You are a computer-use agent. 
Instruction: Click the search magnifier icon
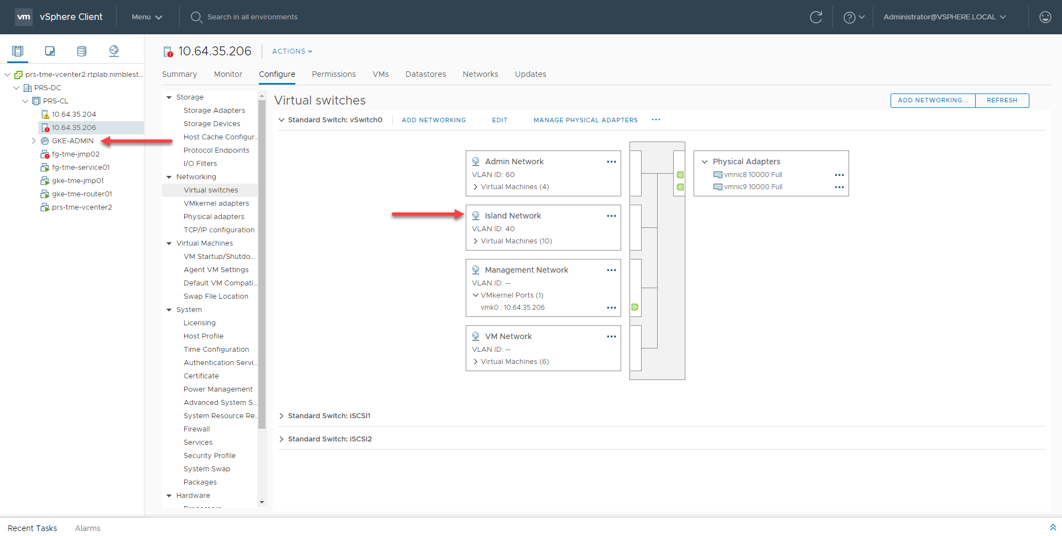196,17
